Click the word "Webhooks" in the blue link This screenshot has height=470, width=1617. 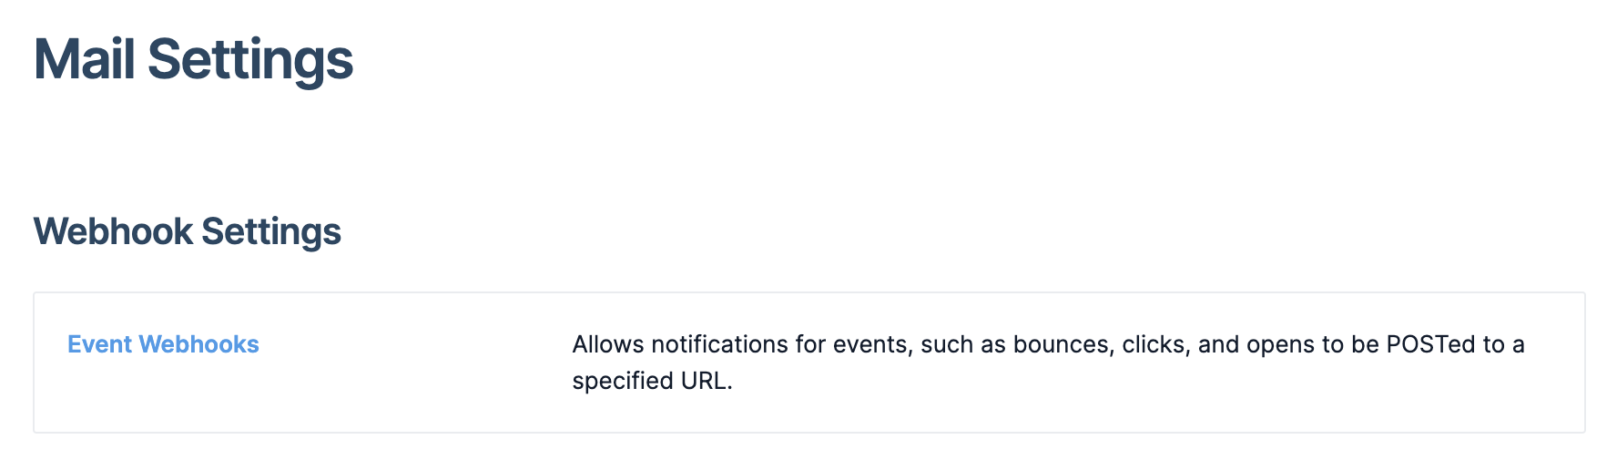[x=198, y=344]
